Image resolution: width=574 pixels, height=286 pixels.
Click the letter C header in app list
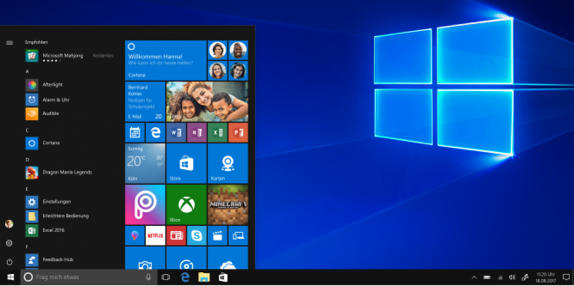(27, 130)
